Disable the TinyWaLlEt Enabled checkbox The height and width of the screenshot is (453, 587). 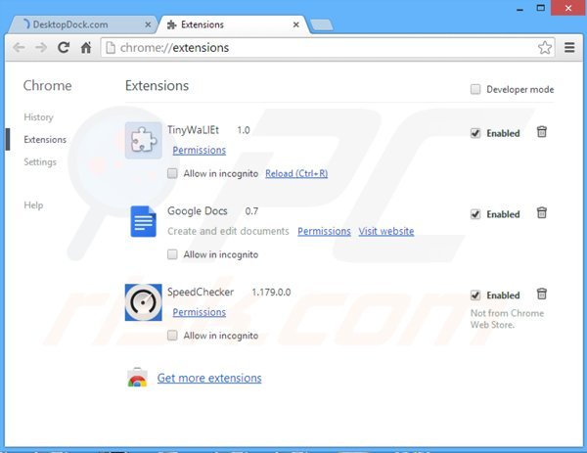pyautogui.click(x=475, y=133)
